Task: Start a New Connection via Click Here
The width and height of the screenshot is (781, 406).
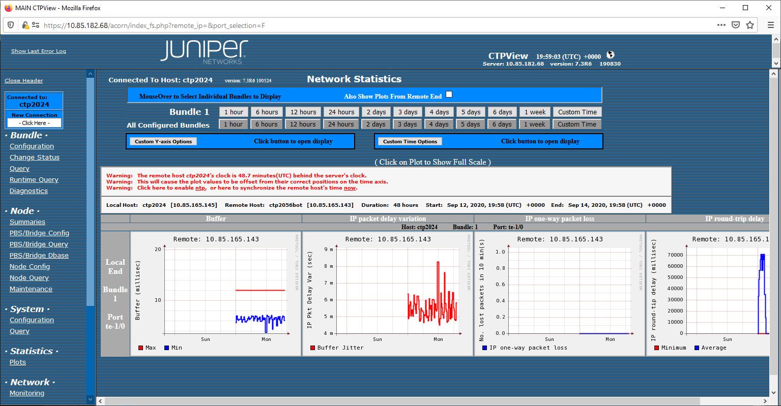Action: pyautogui.click(x=34, y=123)
